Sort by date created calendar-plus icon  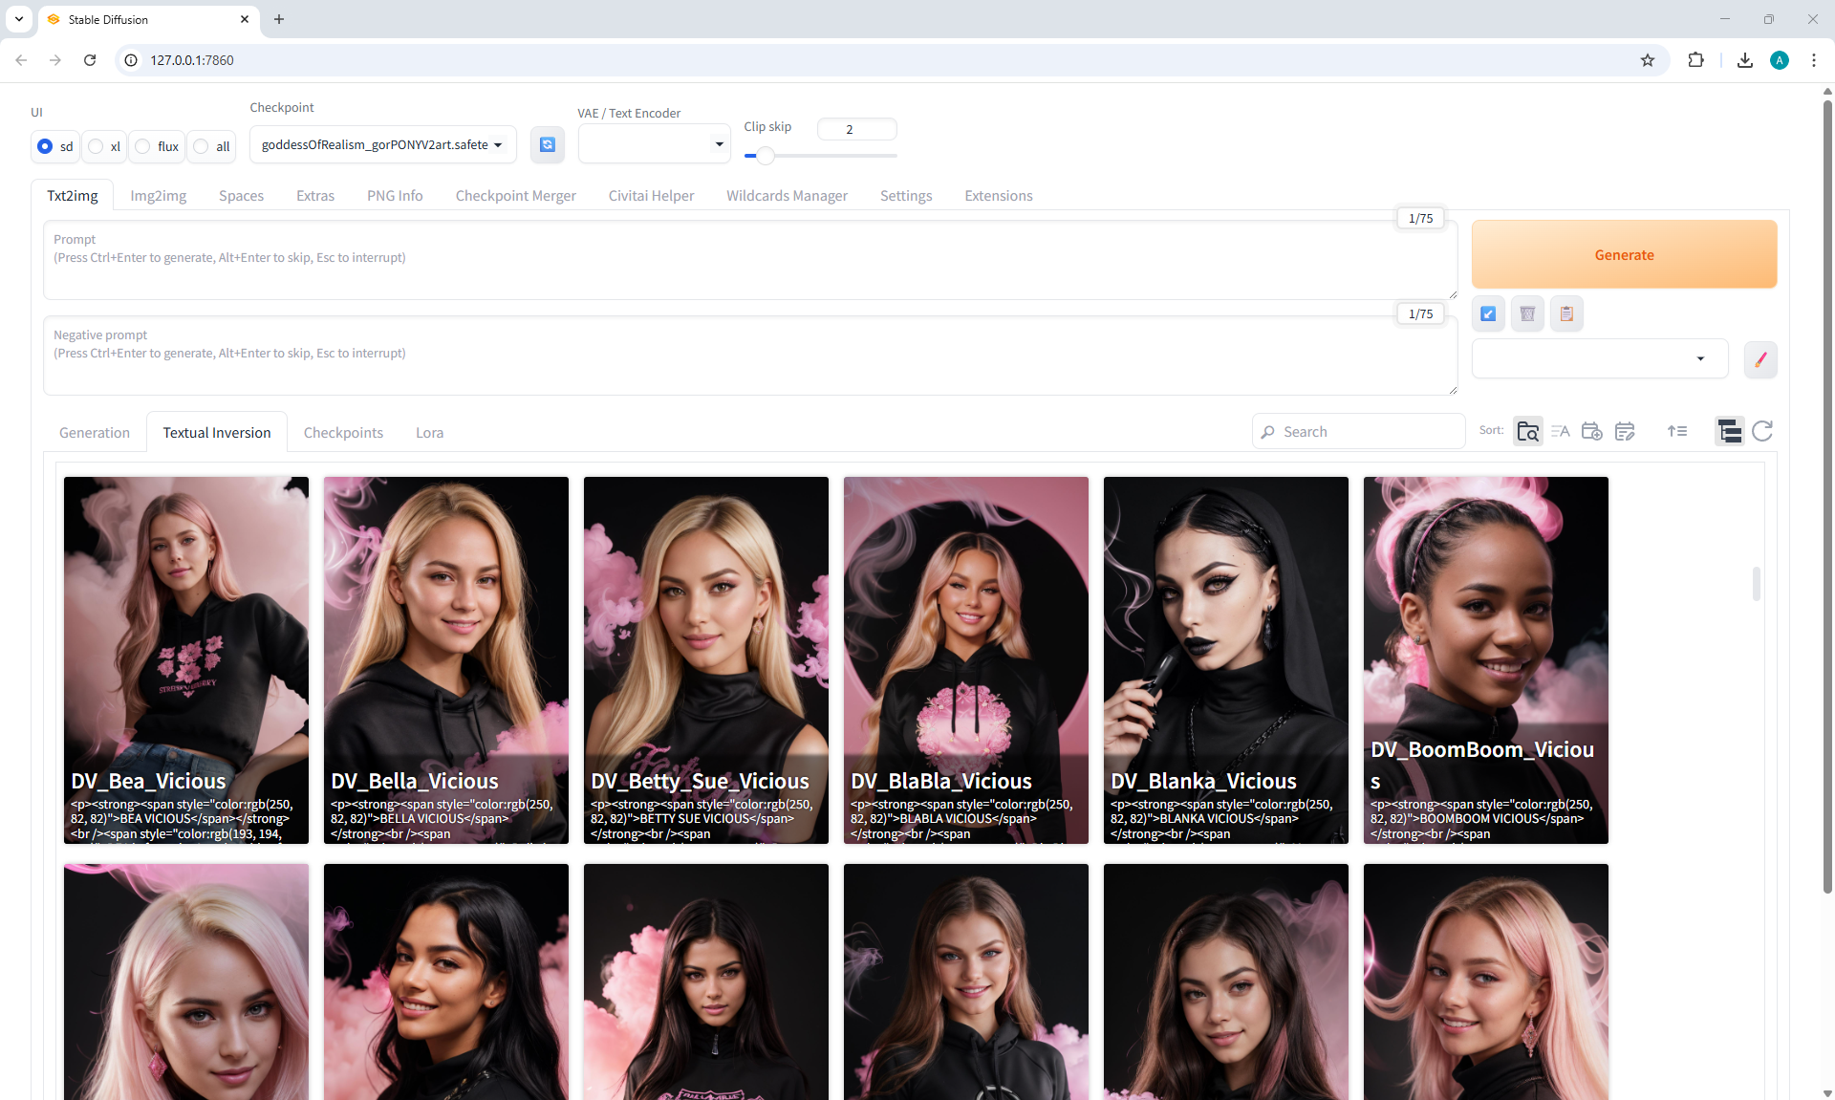[1591, 432]
